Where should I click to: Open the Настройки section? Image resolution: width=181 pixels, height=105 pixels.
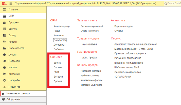[14, 80]
